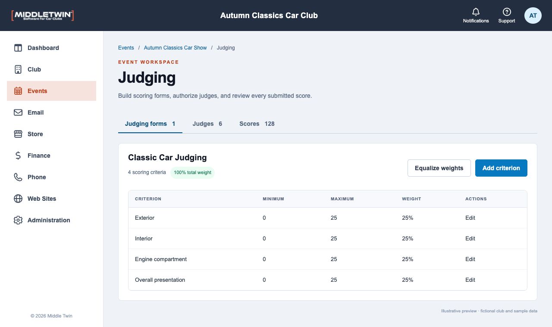Click the Interior criterion name
The width and height of the screenshot is (552, 327).
pyautogui.click(x=144, y=239)
